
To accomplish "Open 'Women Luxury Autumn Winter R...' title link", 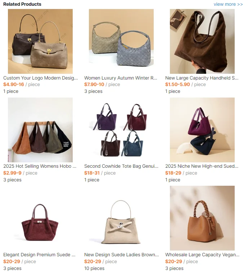I will point(121,78).
